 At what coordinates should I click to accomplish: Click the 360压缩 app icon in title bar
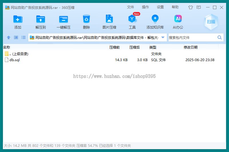tap(7, 7)
